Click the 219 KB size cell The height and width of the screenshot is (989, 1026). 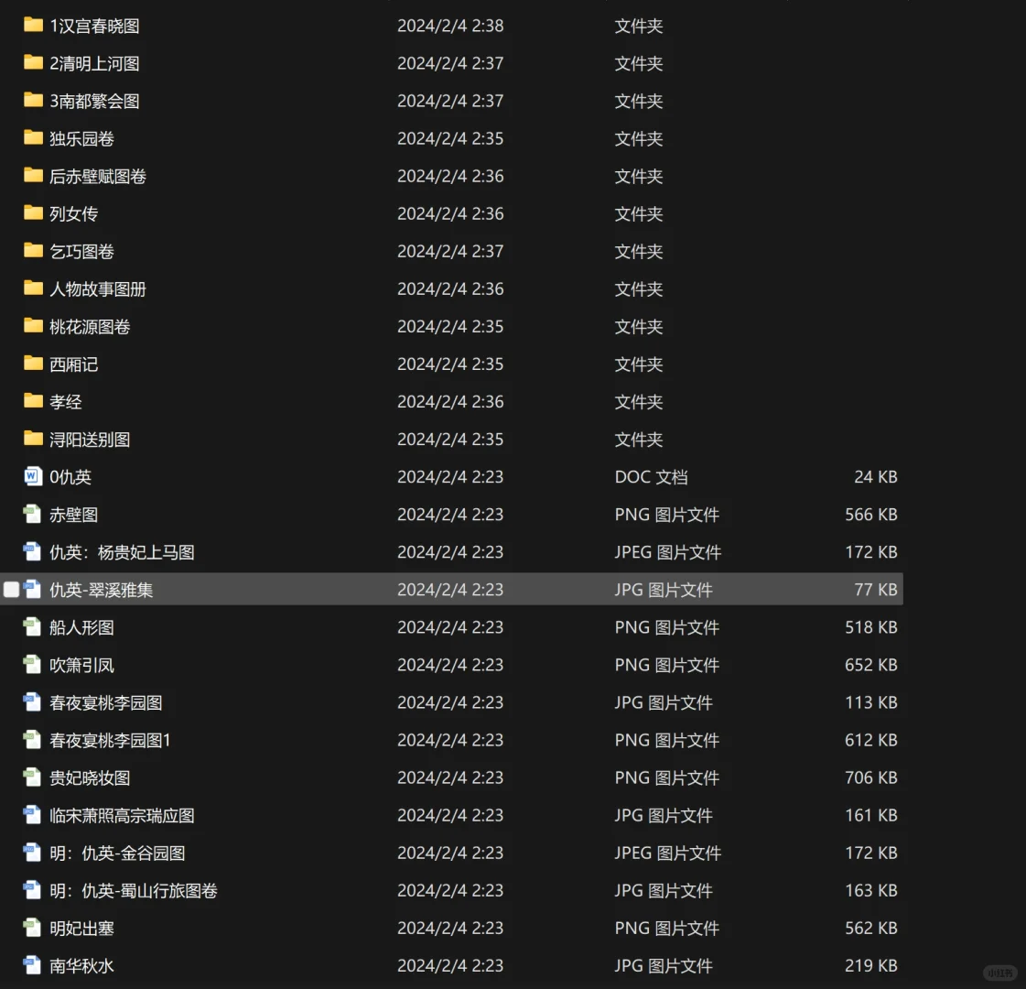tap(871, 965)
